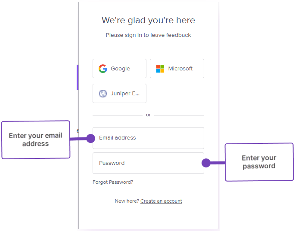
Task: Click the purple connector line by the password callout
Action: (x=217, y=163)
